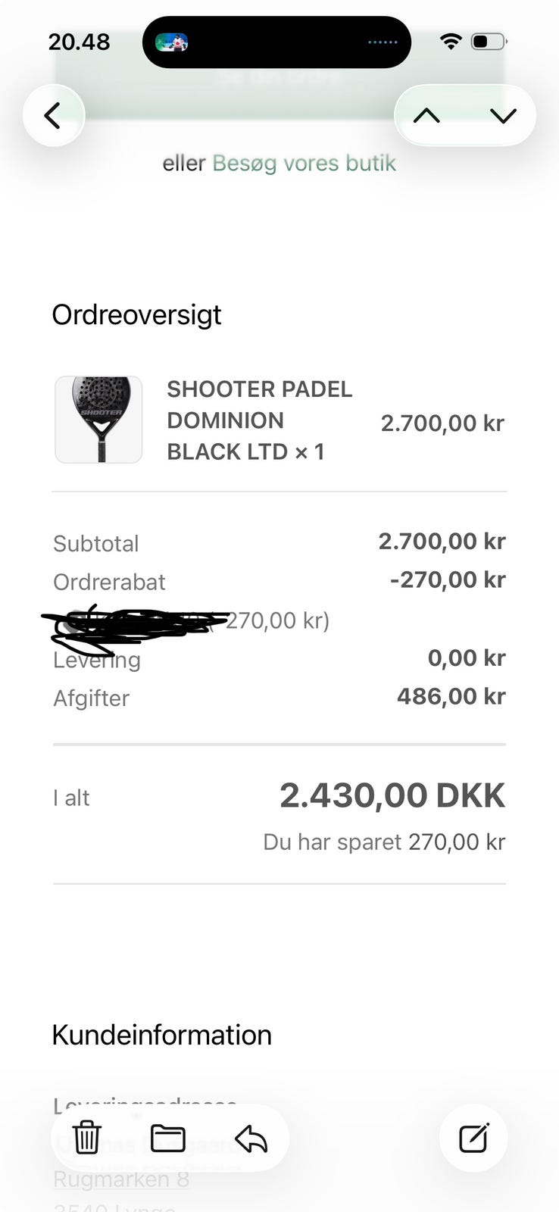Tap the Afgifter 486,00 kr amount
This screenshot has width=559, height=1212.
[451, 696]
